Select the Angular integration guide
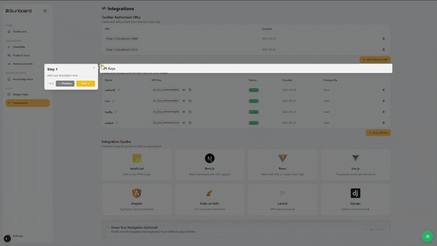The image size is (437, 246). 137,199
